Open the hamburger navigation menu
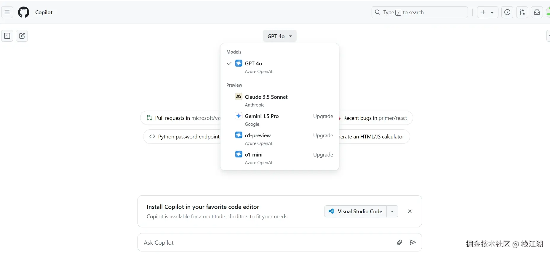 [x=7, y=12]
